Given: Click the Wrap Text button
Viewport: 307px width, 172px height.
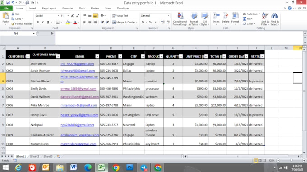Looking at the screenshot, I should coord(120,16).
